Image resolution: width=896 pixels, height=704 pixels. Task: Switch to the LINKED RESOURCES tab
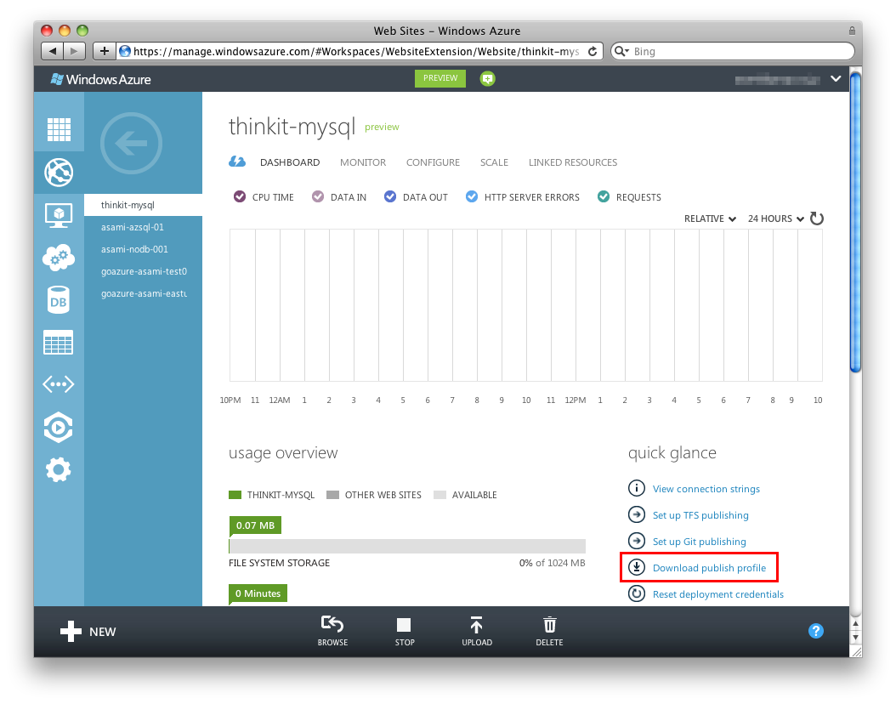pos(573,162)
